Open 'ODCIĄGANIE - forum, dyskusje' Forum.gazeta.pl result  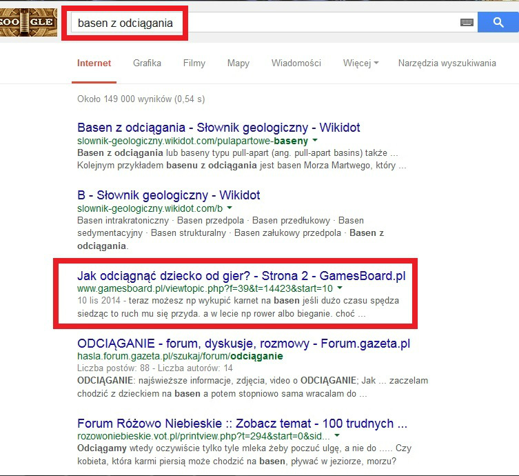pyautogui.click(x=243, y=344)
